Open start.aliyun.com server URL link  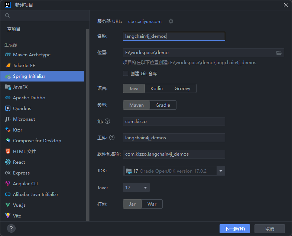(x=145, y=21)
